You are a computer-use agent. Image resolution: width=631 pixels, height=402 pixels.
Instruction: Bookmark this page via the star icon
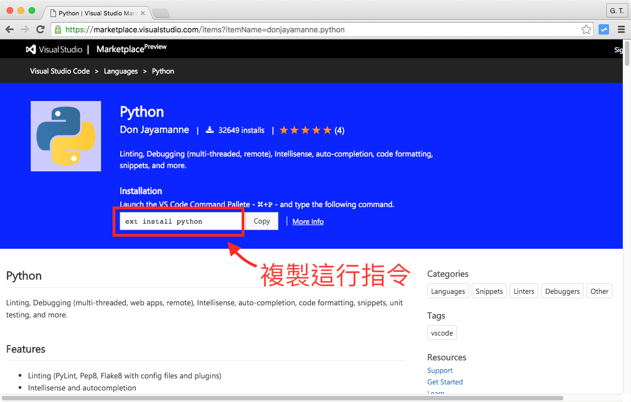[x=586, y=29]
